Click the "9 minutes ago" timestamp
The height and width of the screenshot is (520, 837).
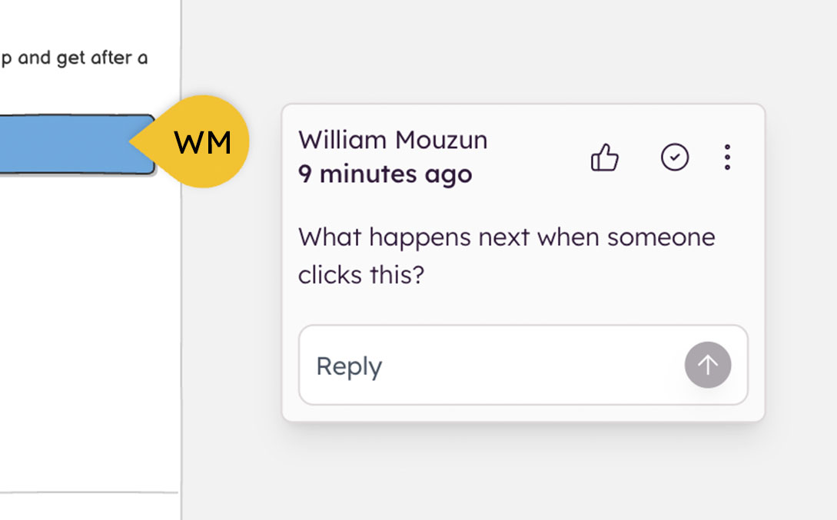coord(385,174)
